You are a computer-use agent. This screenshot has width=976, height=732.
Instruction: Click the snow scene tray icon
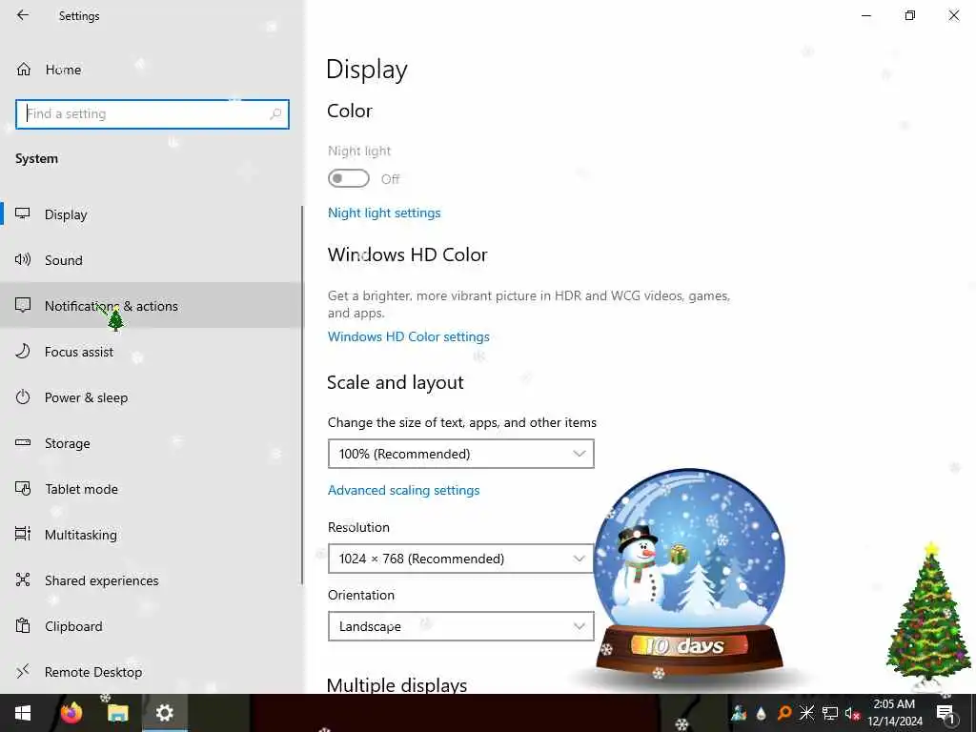(739, 713)
